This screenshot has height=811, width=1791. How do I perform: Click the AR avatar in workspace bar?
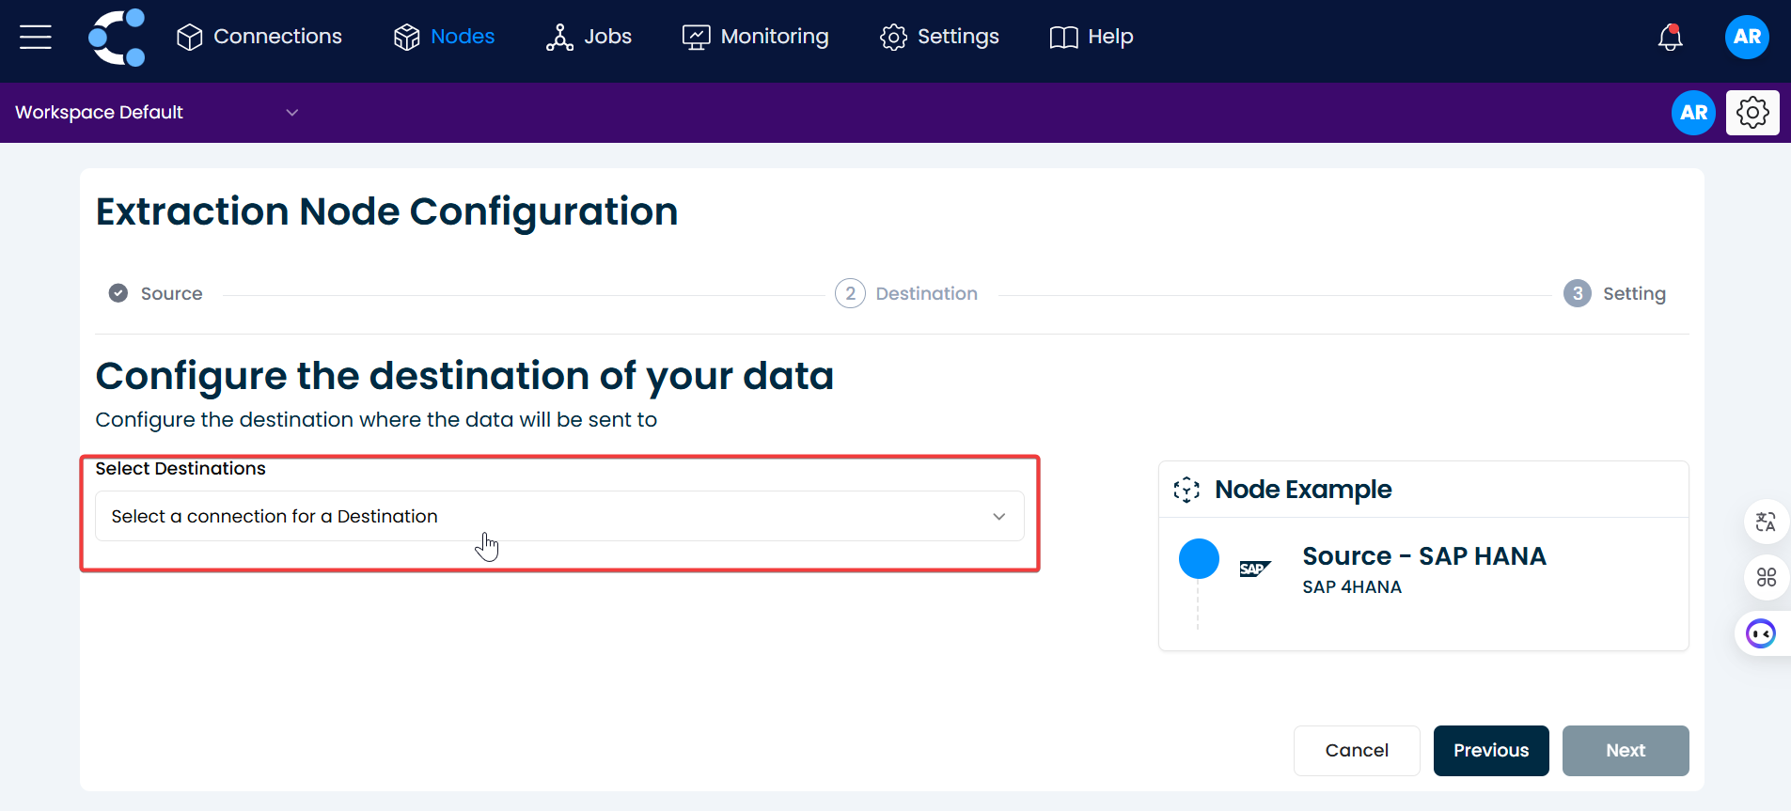click(x=1692, y=113)
